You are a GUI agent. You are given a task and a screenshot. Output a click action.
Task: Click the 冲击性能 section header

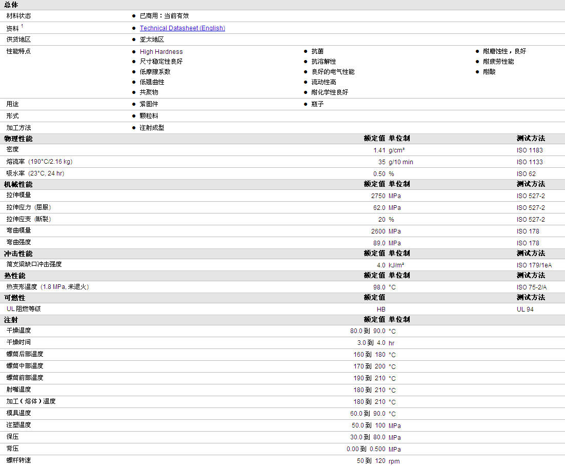point(18,254)
